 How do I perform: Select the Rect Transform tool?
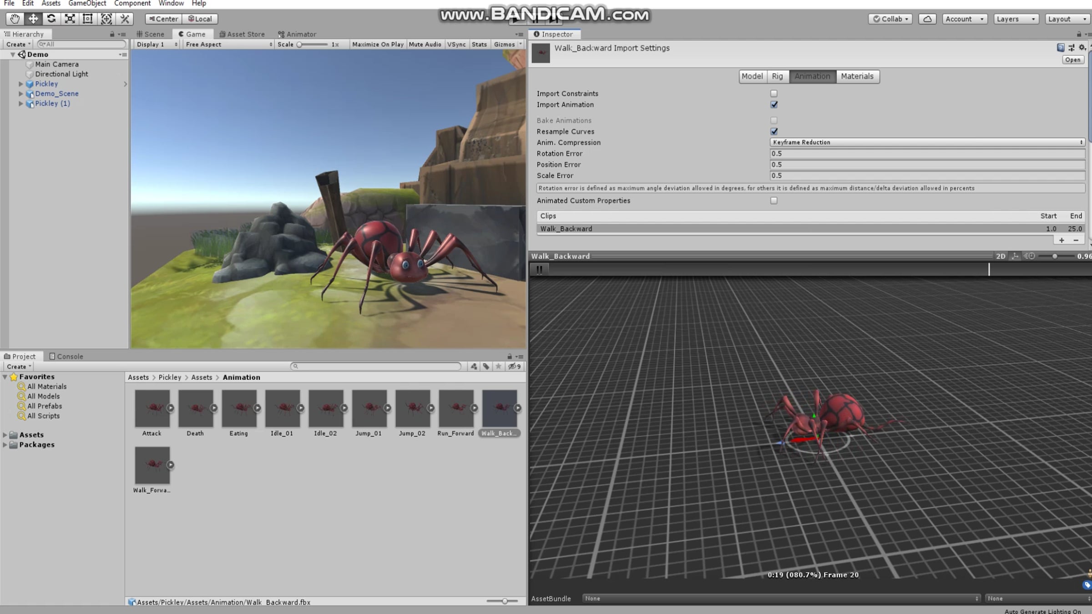(88, 19)
